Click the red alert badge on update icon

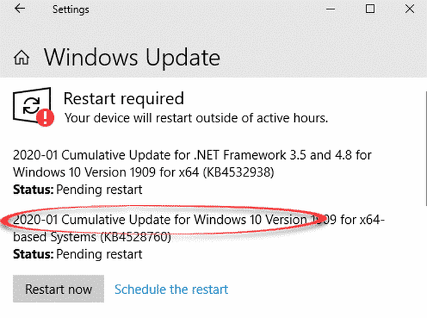point(45,118)
